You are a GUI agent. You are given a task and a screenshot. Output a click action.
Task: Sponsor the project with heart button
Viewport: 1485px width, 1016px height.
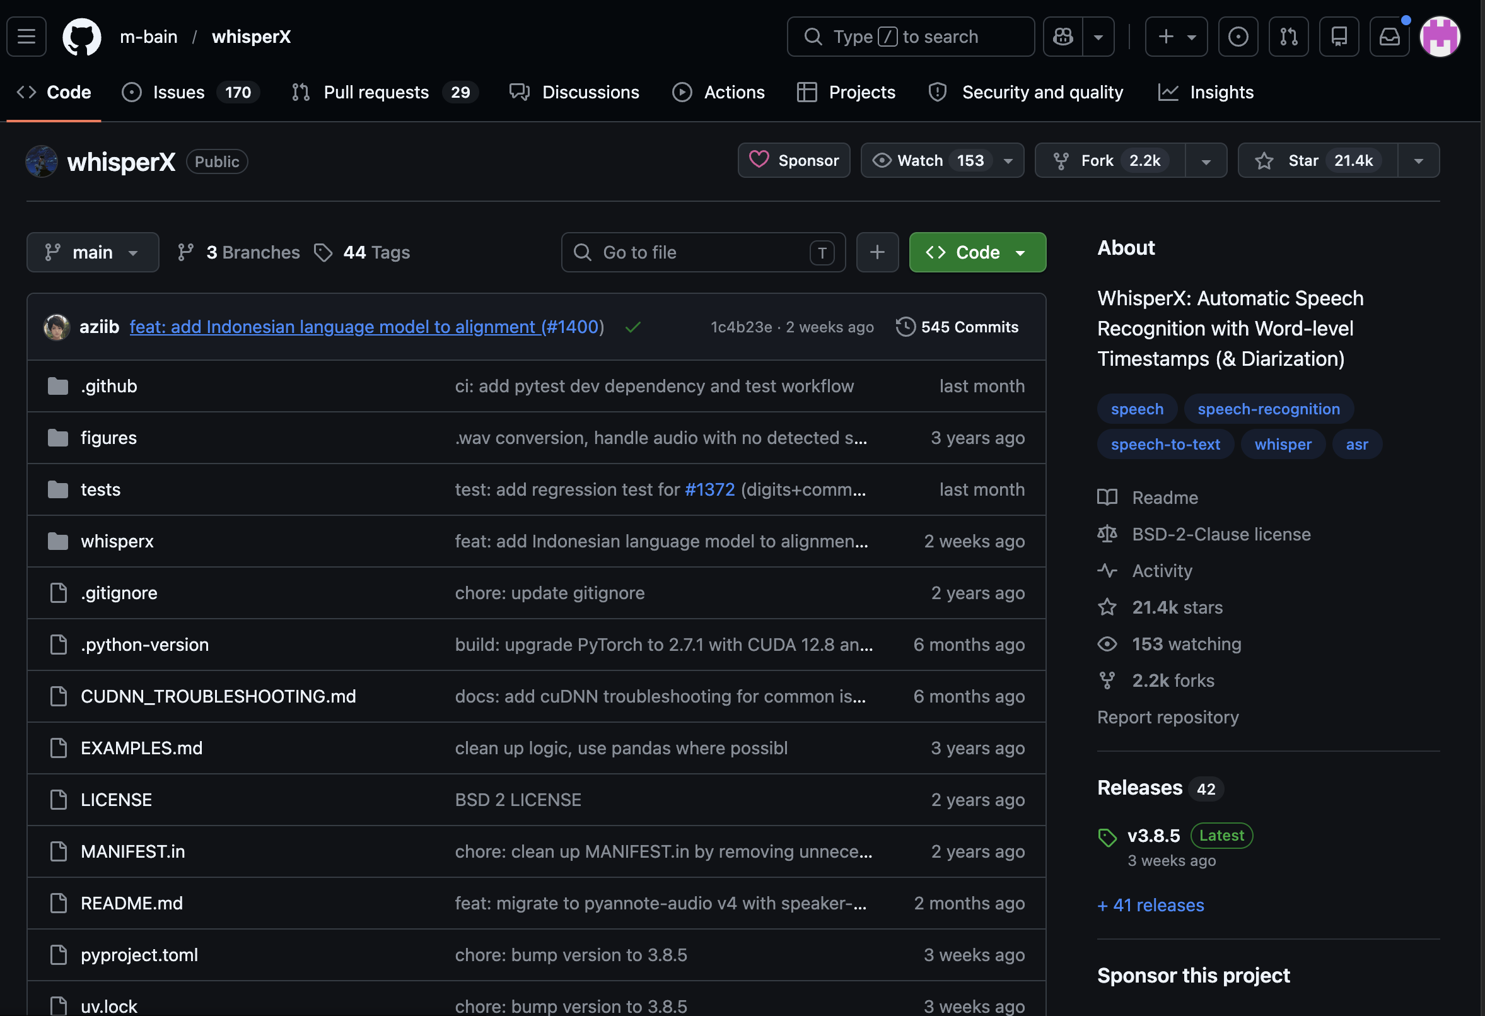(x=794, y=160)
